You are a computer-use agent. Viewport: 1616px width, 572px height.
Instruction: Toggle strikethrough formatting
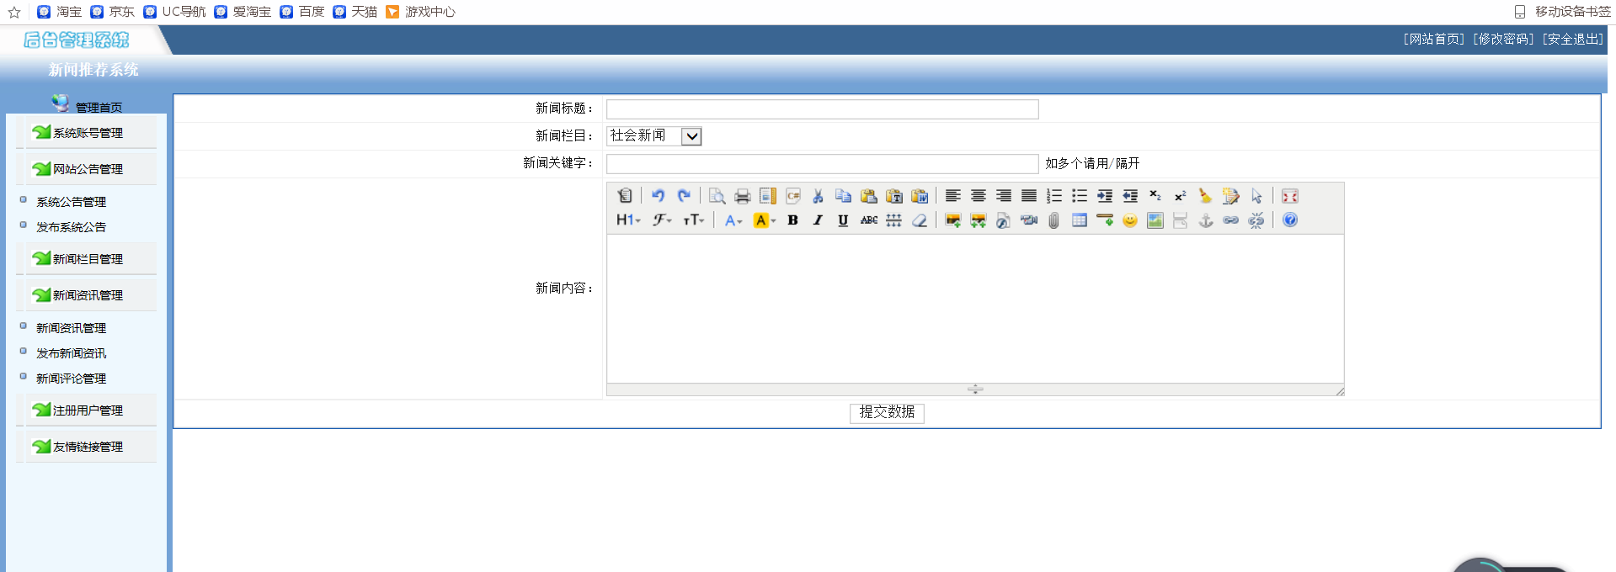coord(869,220)
